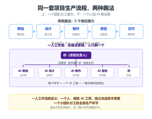Click the arrow between 设计 and 制作
This screenshot has height=119, width=152.
(62, 31)
